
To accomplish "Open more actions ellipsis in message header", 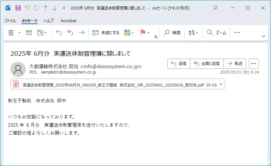I will (254, 64).
